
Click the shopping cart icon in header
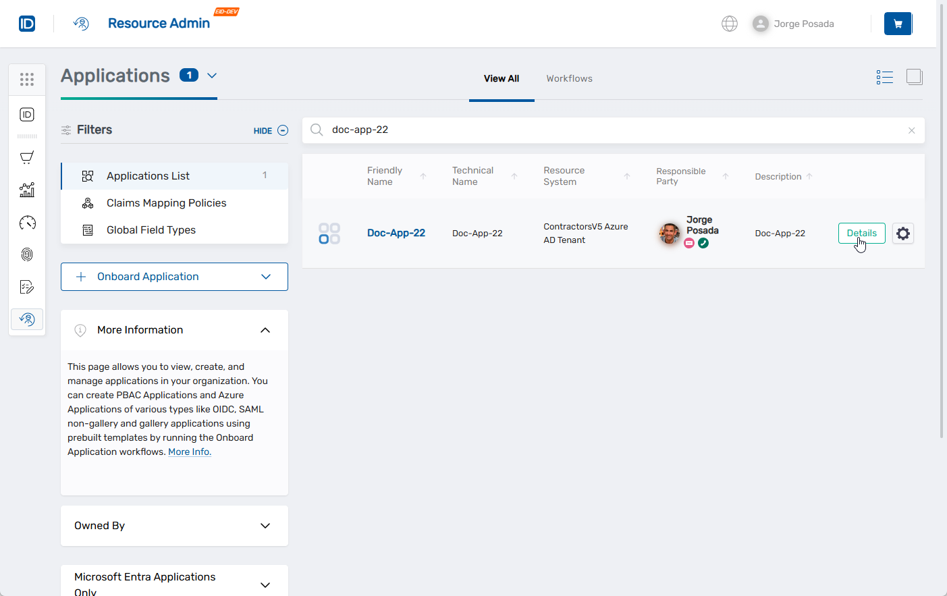[x=898, y=24]
